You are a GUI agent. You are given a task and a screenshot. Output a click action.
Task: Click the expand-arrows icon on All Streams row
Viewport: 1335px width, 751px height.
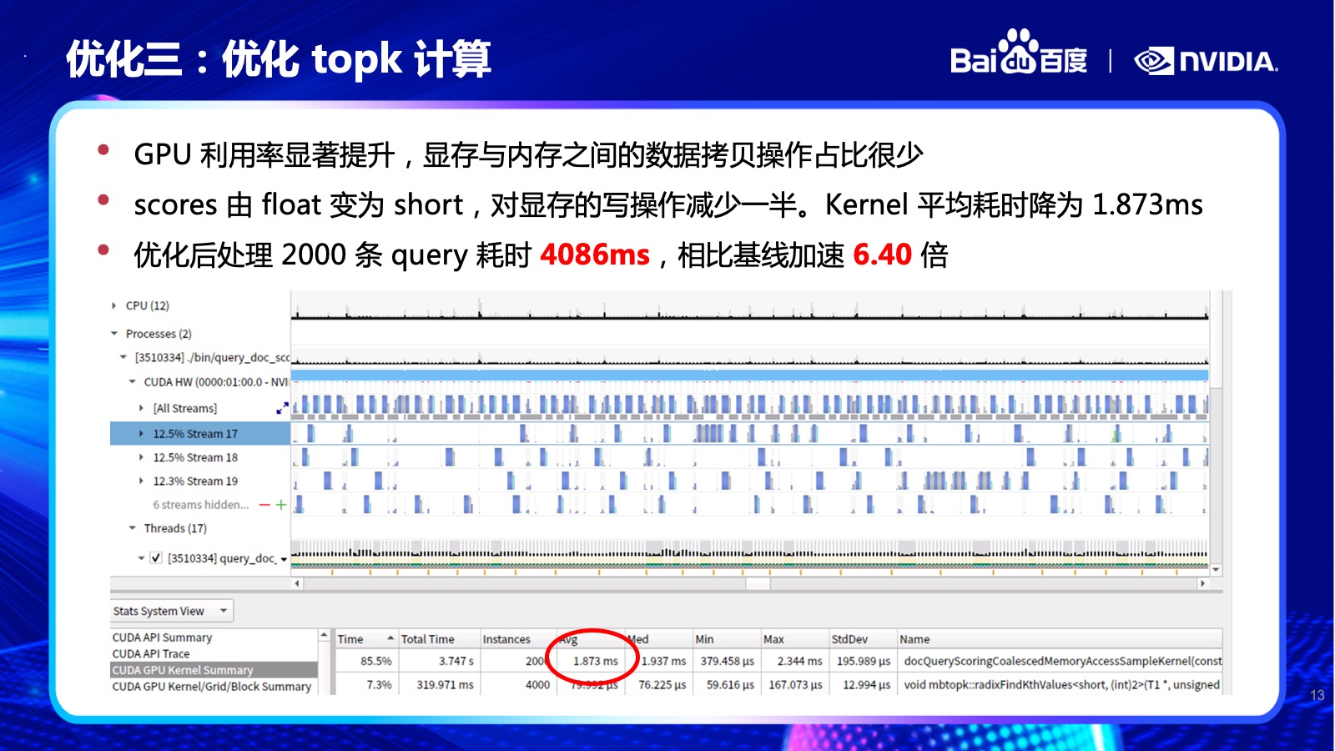(282, 408)
